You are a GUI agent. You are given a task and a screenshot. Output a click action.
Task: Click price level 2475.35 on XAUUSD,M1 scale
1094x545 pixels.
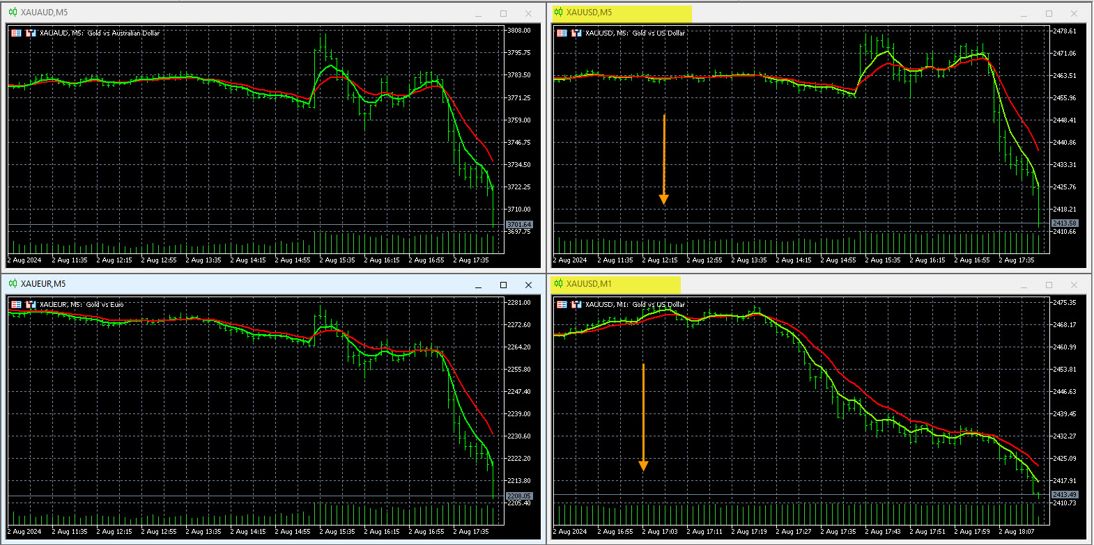tap(1065, 302)
